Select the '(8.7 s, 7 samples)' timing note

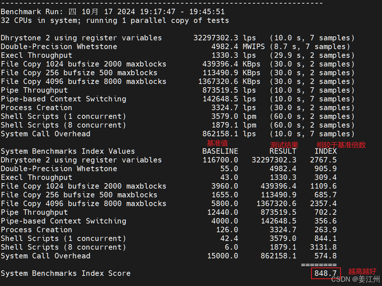tap(310, 47)
